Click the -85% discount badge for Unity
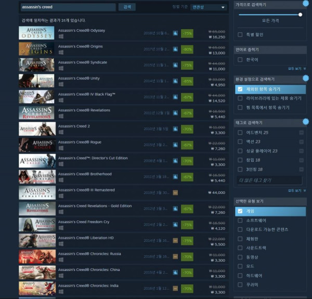The image size is (312, 299). [187, 81]
